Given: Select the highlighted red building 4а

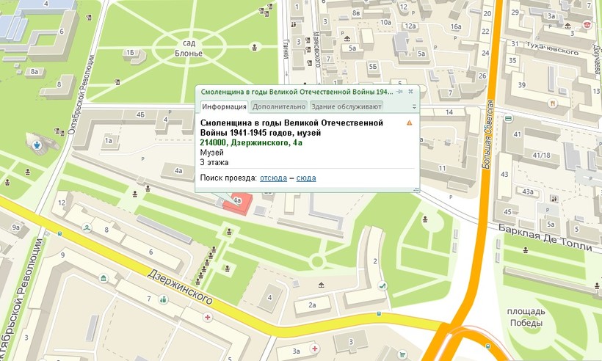Looking at the screenshot, I should point(239,205).
